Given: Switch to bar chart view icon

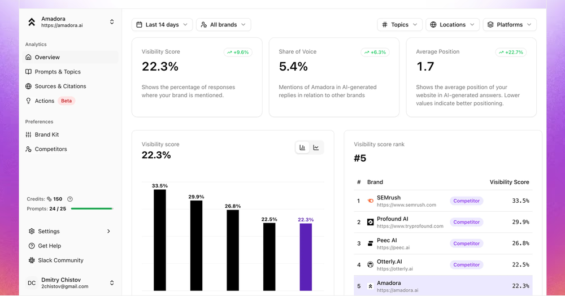Looking at the screenshot, I should 302,147.
